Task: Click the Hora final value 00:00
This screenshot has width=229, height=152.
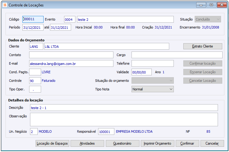Action: point(130,27)
